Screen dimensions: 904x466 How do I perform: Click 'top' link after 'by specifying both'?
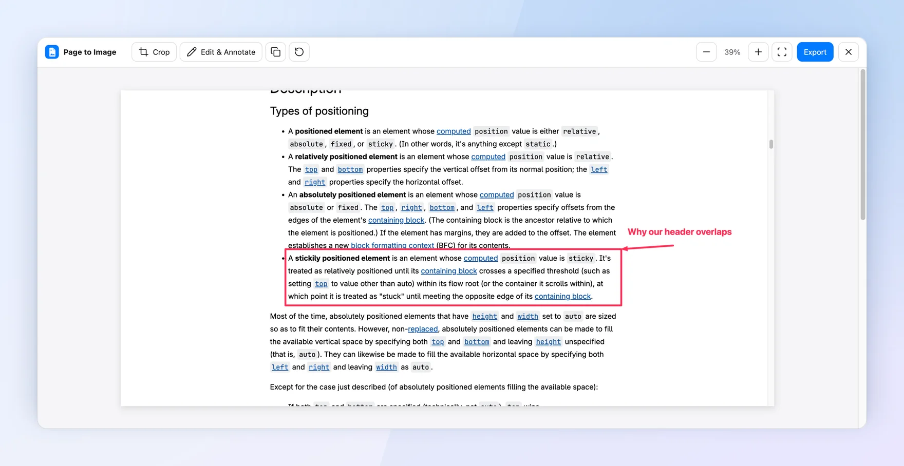[438, 342]
